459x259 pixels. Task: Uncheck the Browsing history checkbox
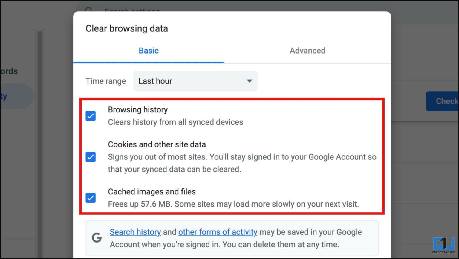pyautogui.click(x=91, y=116)
